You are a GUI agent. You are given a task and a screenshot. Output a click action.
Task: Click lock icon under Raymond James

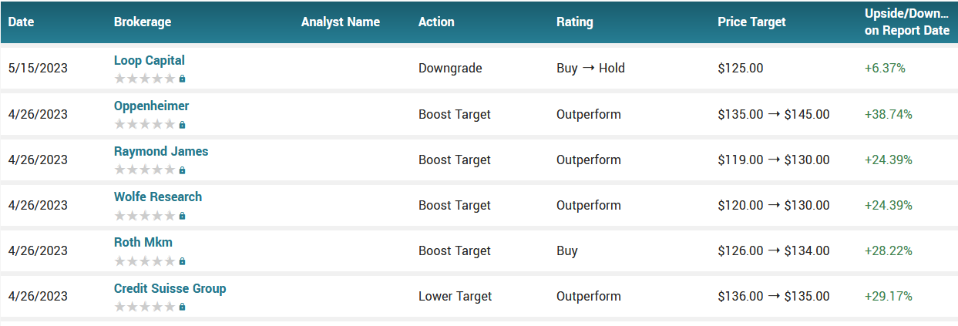182,170
